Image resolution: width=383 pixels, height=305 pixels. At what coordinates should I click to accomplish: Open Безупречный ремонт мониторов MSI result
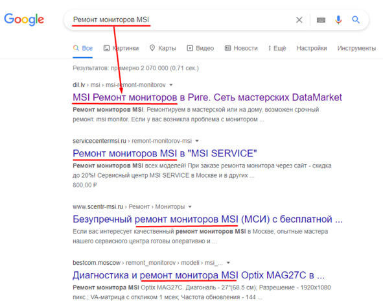coord(207,219)
